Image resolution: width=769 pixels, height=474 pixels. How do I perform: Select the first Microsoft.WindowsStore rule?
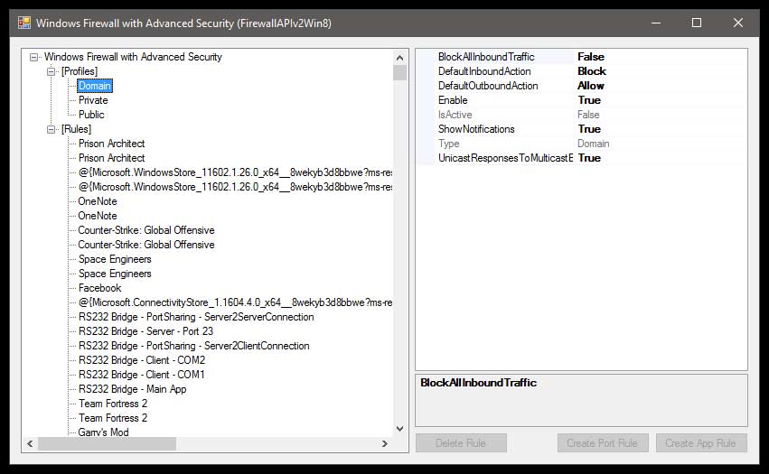pos(235,172)
